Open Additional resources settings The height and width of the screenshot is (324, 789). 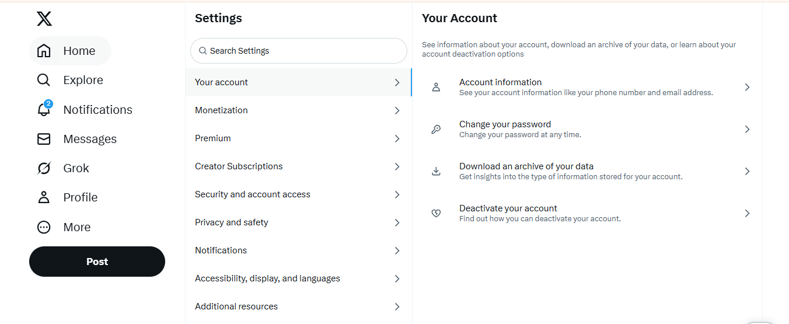click(236, 306)
